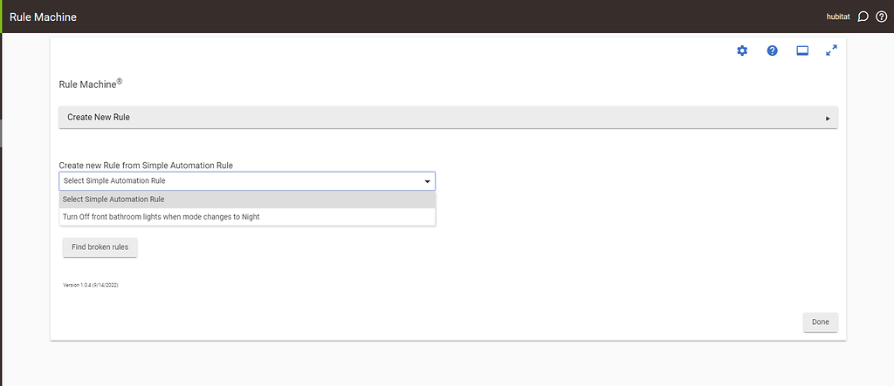Screen dimensions: 894x386
Task: Click the Find broken rules button
Action: (x=100, y=247)
